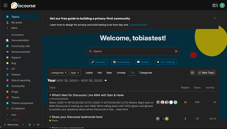Click the Discourse logo
Screen dimensions: 227x129
23,6
